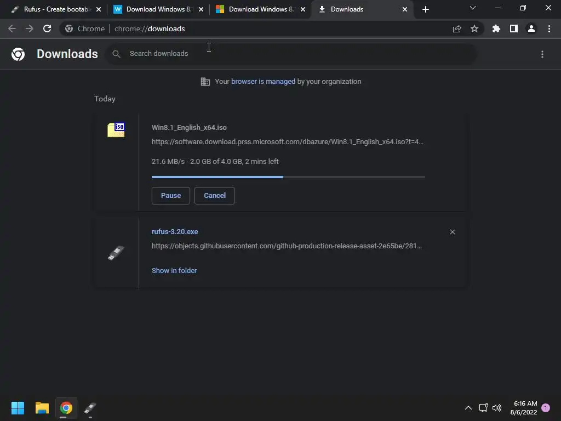Viewport: 561px width, 421px height.
Task: Close the Downloads tab
Action: coord(405,9)
